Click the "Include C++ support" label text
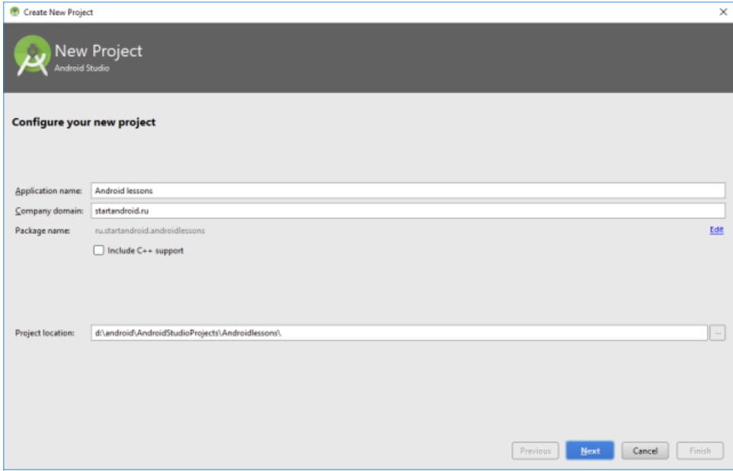This screenshot has width=733, height=471. click(x=146, y=251)
